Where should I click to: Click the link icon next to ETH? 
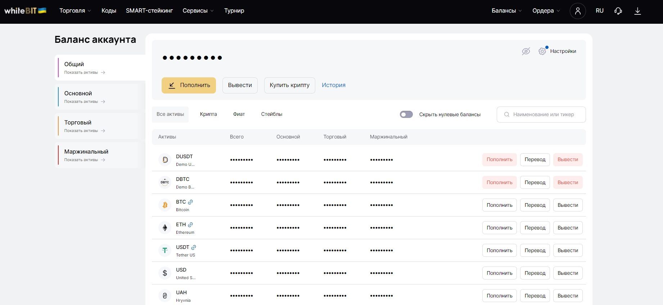[x=190, y=225]
